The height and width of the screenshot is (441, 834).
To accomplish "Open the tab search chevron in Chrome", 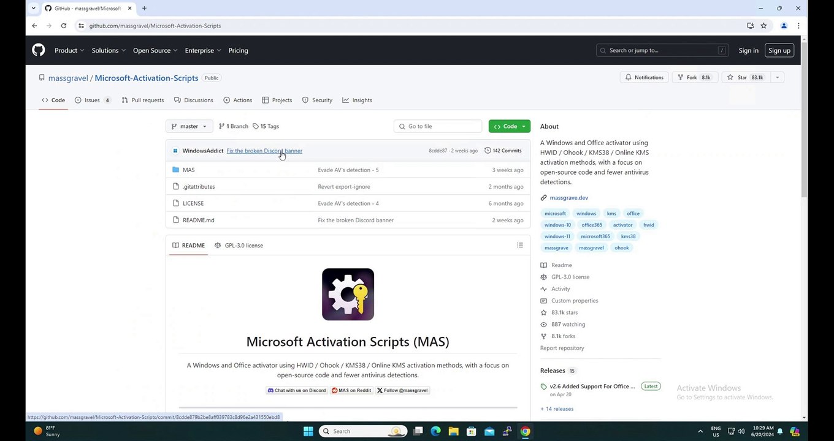I will click(33, 8).
